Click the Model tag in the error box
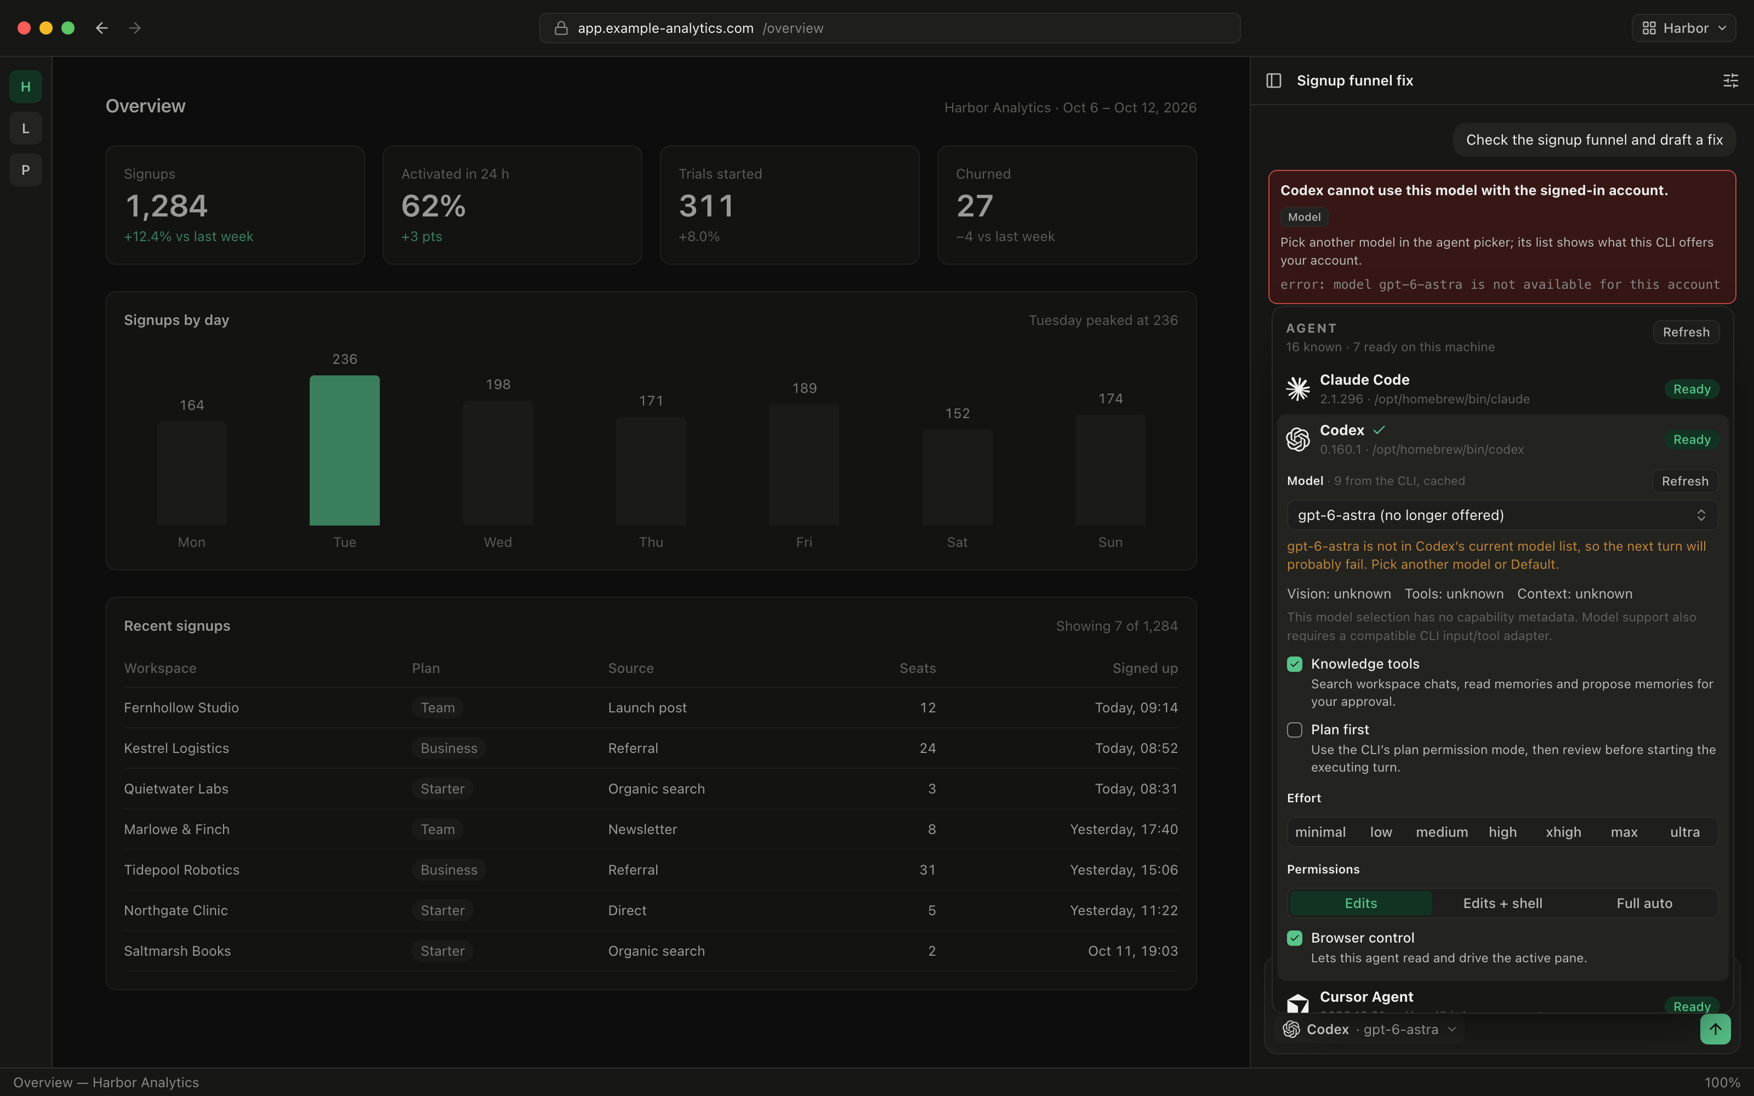The image size is (1754, 1096). [x=1304, y=217]
